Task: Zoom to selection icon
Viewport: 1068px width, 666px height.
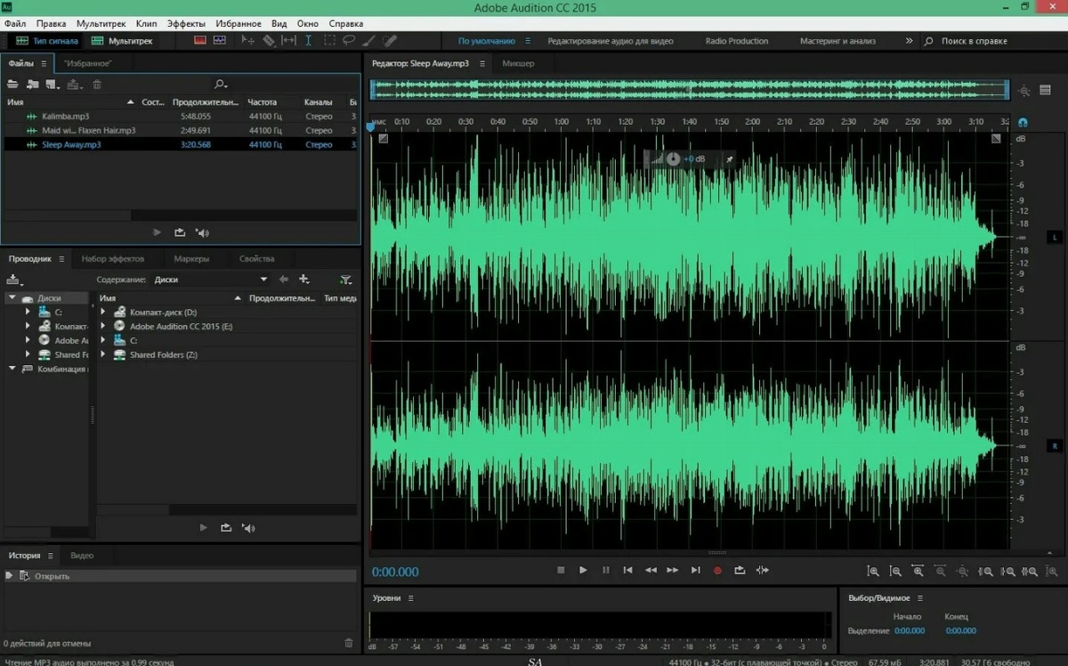Action: click(1030, 571)
